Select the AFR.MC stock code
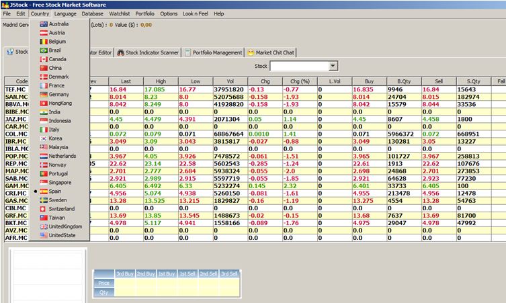The height and width of the screenshot is (303, 506). pyautogui.click(x=16, y=238)
